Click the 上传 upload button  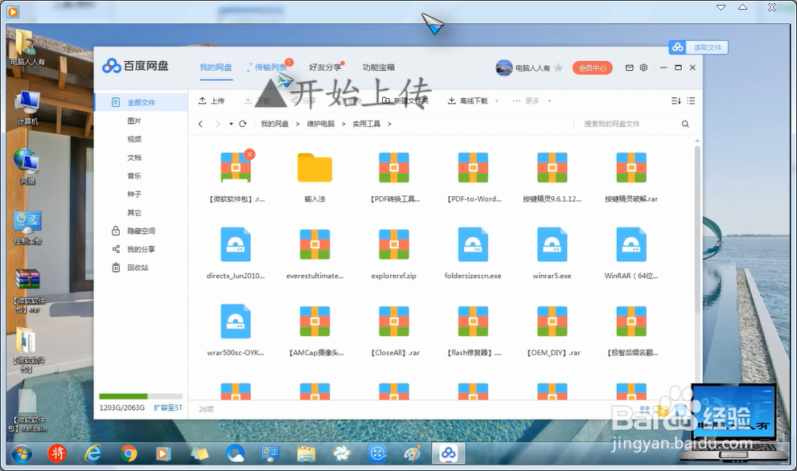click(x=212, y=100)
